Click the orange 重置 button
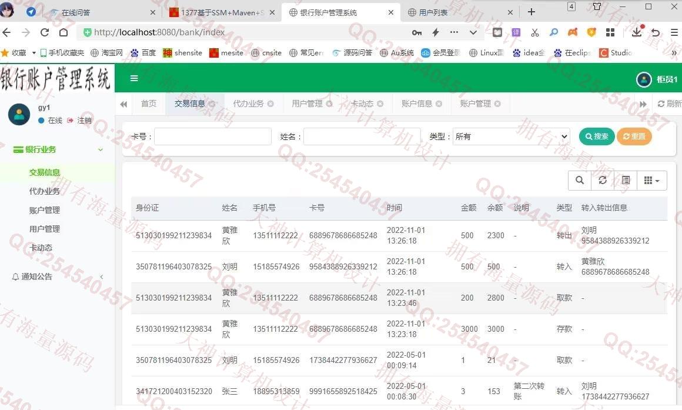Screen dimensions: 682x410 click(x=634, y=136)
